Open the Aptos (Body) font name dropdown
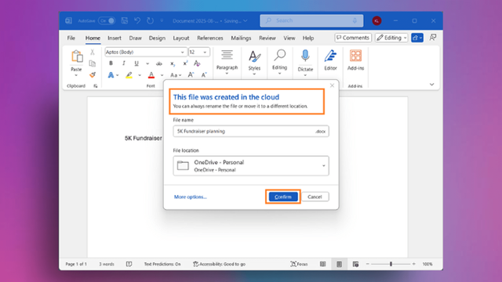The image size is (502, 282). coord(145,52)
